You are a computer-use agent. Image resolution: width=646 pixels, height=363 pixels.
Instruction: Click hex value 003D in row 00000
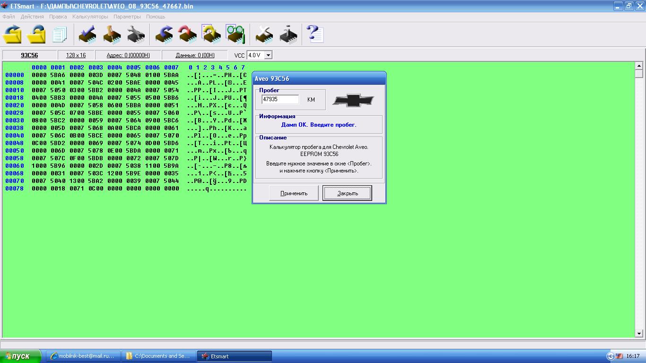tap(96, 75)
